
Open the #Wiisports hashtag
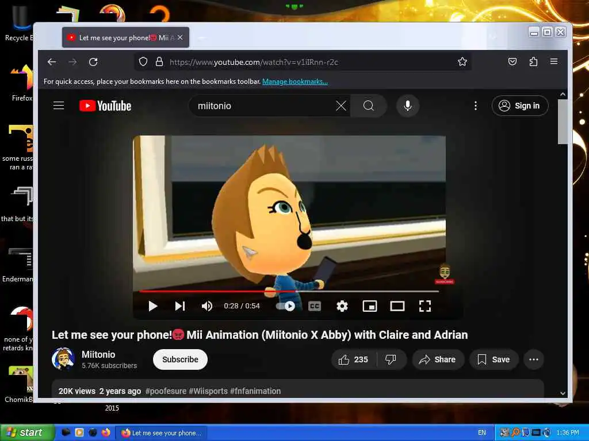[208, 391]
